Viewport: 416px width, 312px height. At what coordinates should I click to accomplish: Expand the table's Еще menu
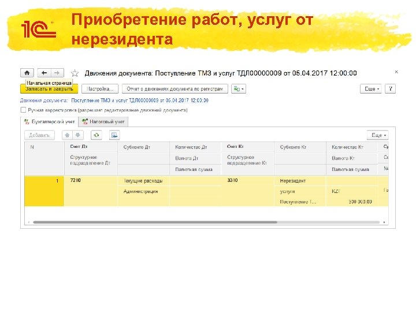[x=378, y=135]
